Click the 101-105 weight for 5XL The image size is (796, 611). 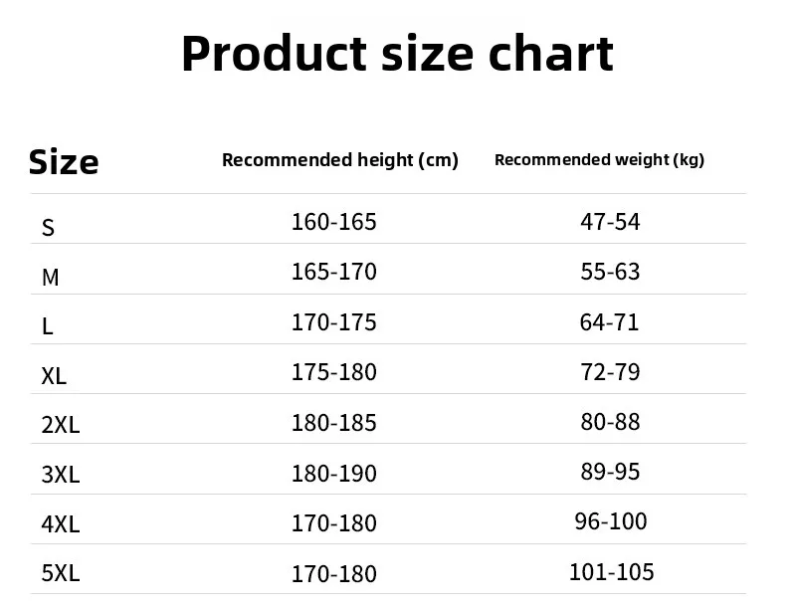coord(611,572)
